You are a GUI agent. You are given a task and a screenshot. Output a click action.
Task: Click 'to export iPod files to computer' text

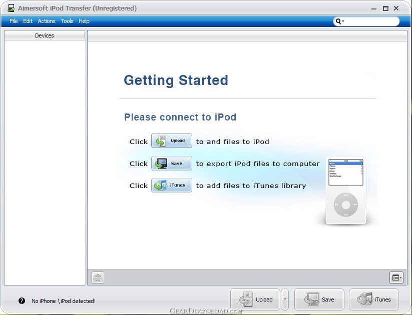point(258,163)
